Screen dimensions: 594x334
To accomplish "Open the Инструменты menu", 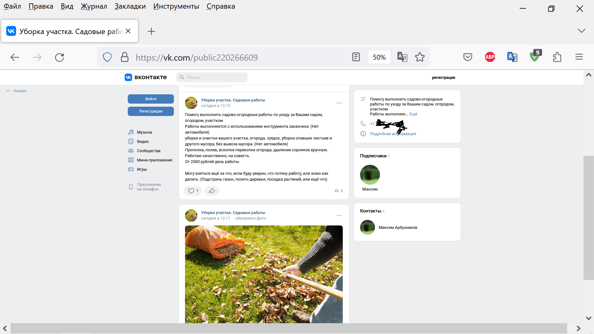I will click(176, 6).
